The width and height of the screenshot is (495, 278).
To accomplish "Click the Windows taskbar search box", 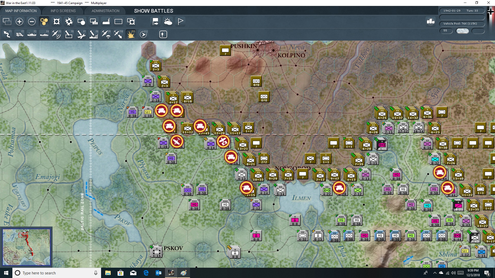I will coord(57,273).
